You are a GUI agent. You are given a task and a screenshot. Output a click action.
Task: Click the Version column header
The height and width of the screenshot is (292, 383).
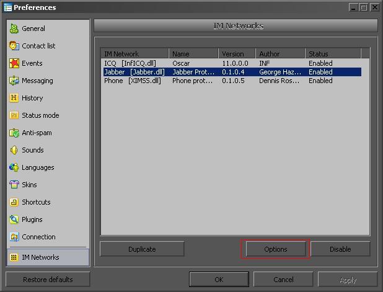pos(237,53)
